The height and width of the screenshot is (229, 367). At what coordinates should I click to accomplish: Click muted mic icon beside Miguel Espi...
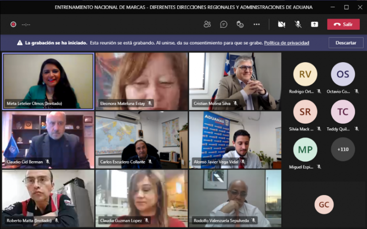pyautogui.click(x=319, y=167)
